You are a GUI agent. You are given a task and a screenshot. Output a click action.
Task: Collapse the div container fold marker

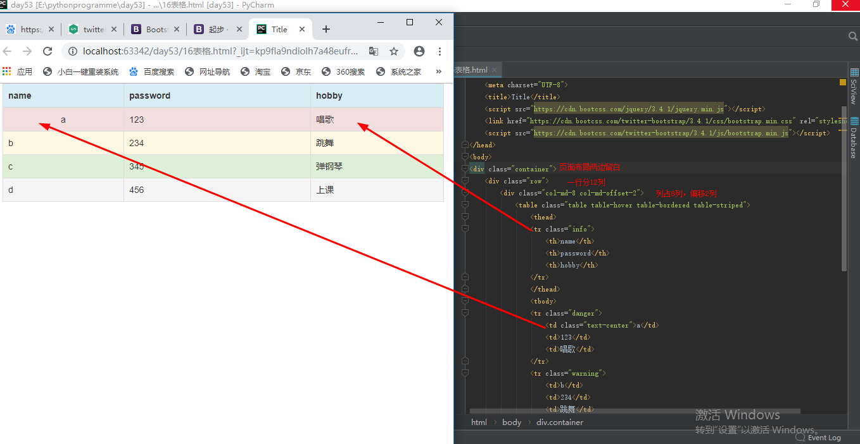point(465,169)
